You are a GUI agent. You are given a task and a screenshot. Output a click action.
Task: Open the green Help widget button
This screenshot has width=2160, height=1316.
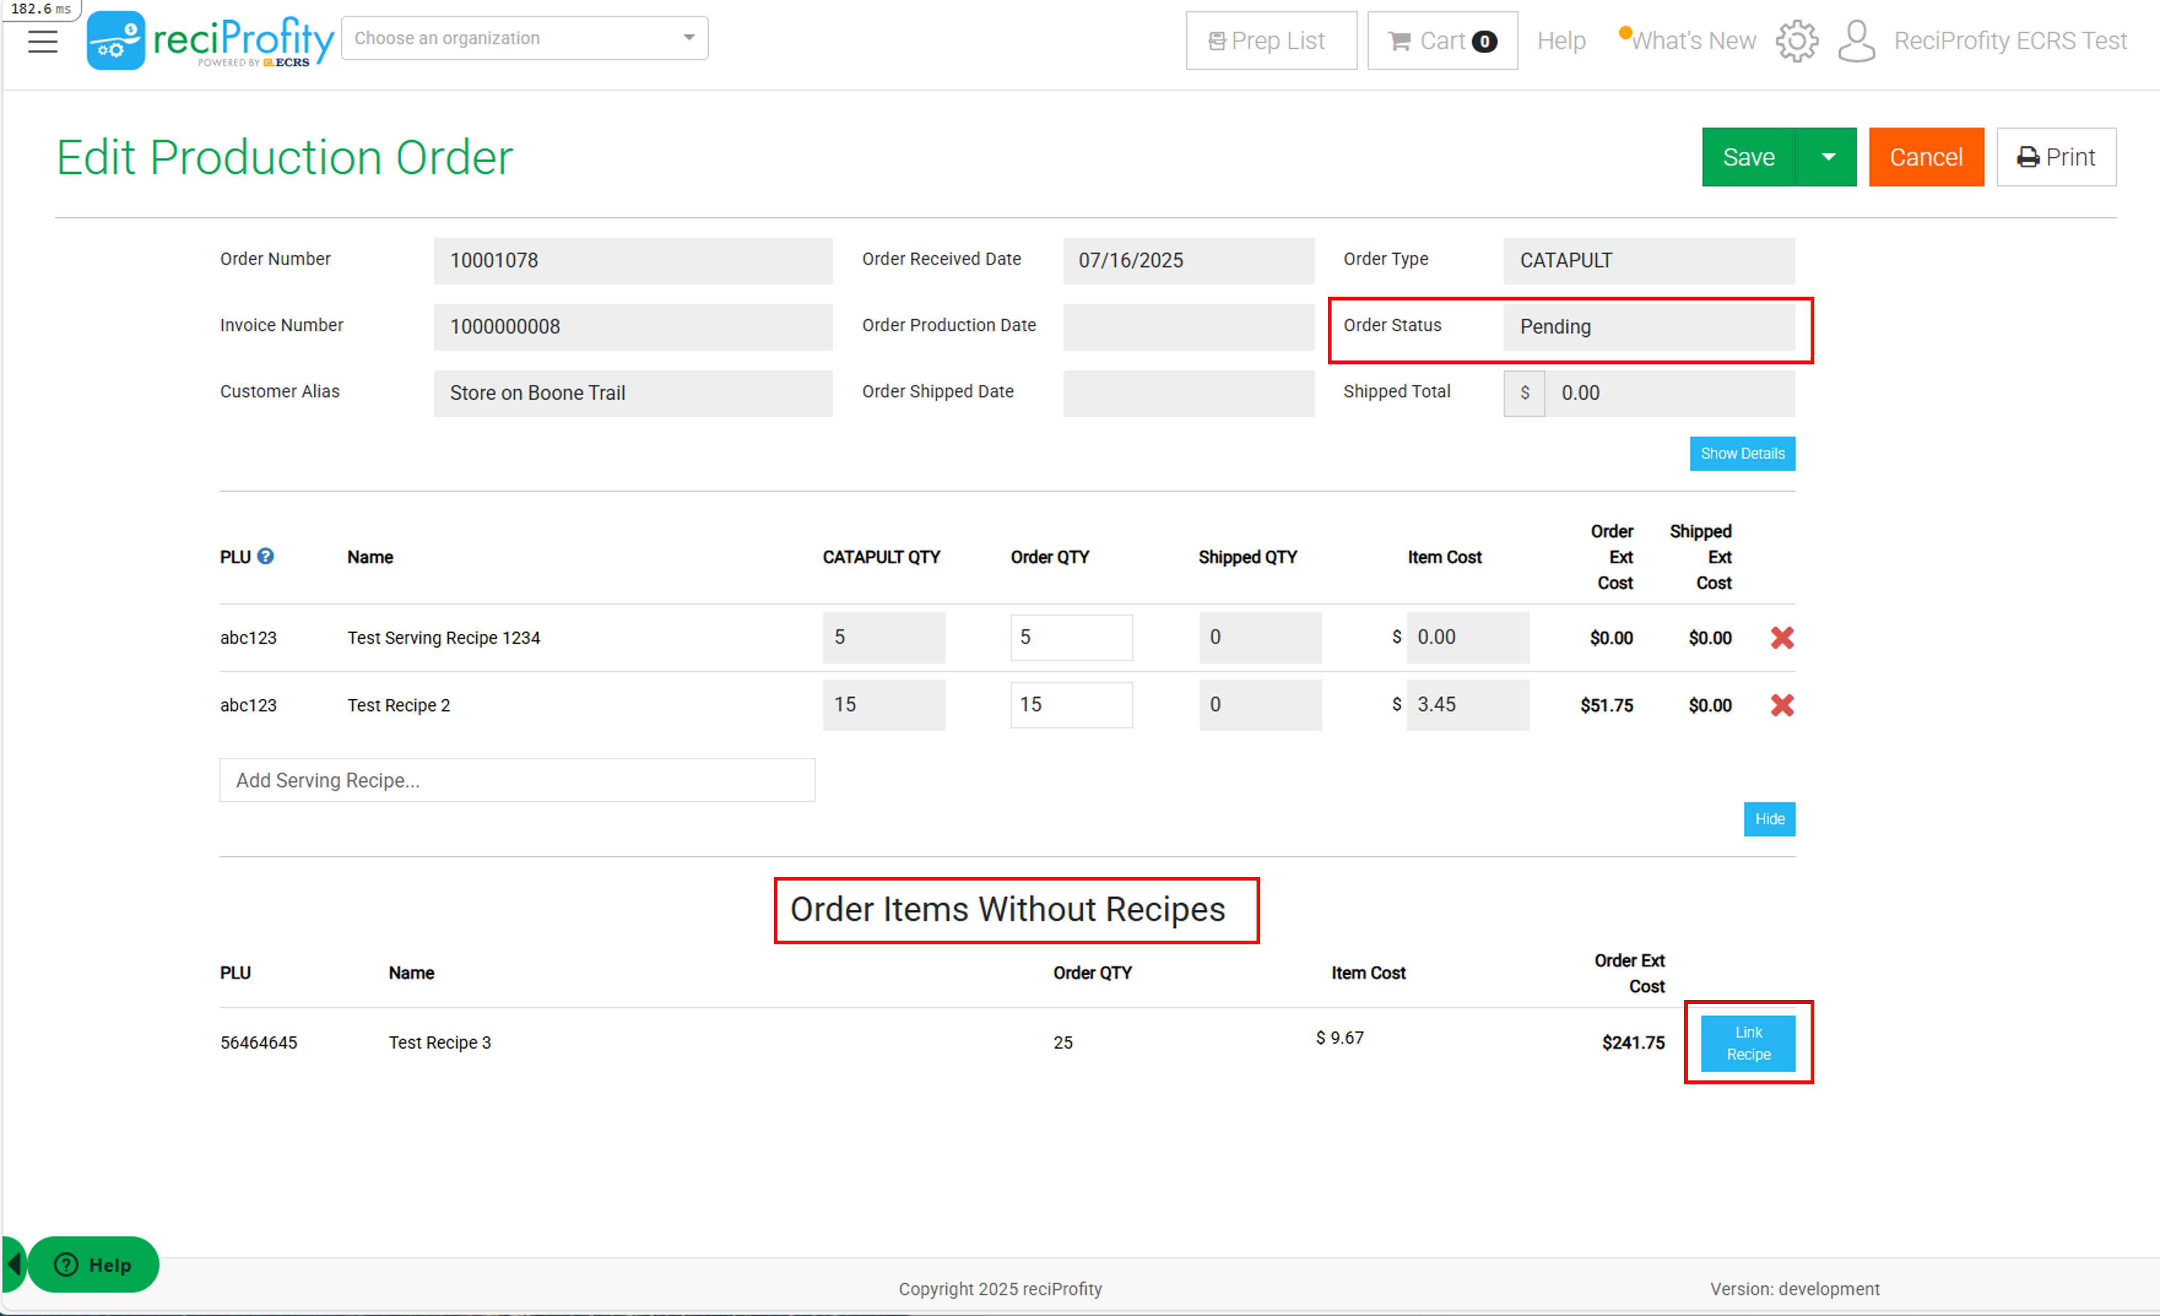click(94, 1264)
